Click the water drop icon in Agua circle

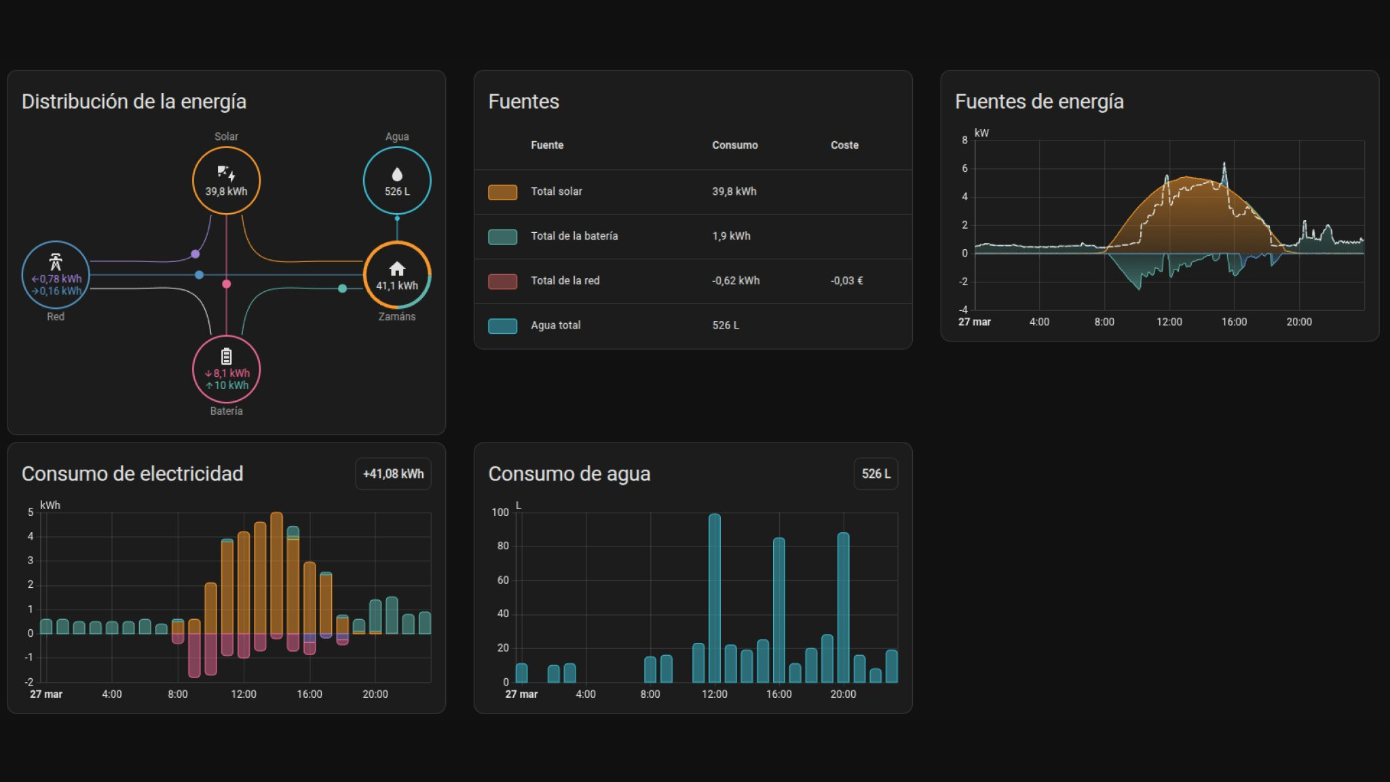point(397,174)
